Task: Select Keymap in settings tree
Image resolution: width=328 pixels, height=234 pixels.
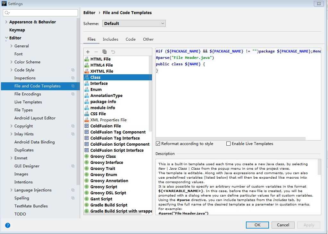Action: (17, 30)
